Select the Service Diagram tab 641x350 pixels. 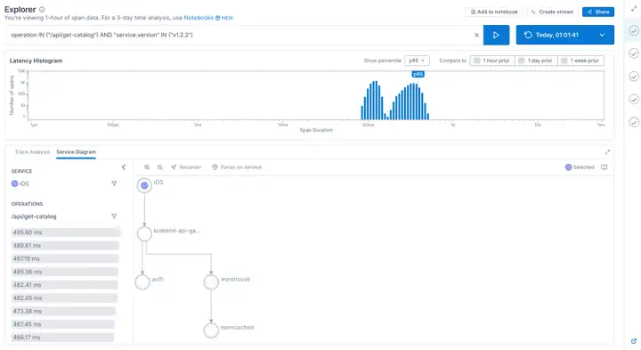76,152
